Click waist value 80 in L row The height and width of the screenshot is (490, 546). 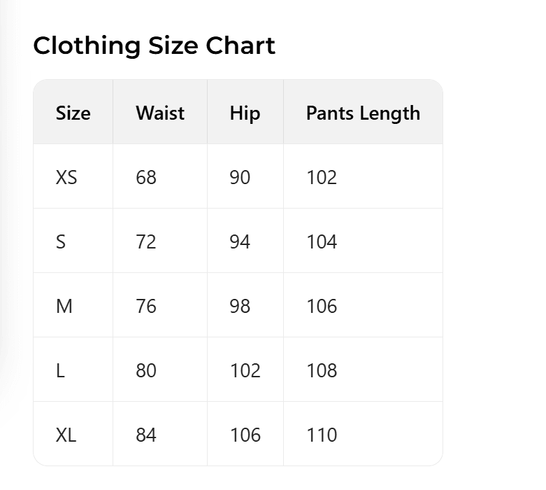pos(146,371)
